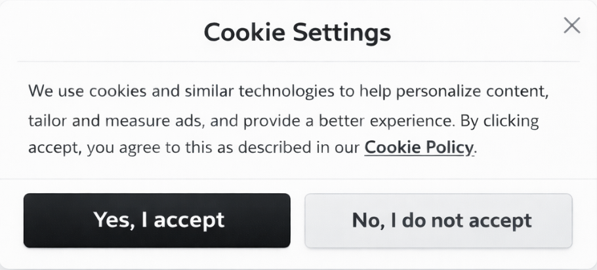Close the Cookie Settings dialog
Viewport: 597px width, 270px height.
coord(572,26)
